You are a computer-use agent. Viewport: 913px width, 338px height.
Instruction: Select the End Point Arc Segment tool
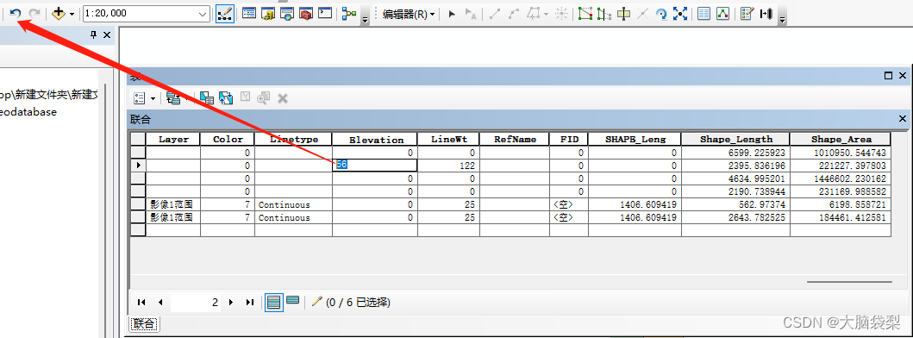[514, 14]
